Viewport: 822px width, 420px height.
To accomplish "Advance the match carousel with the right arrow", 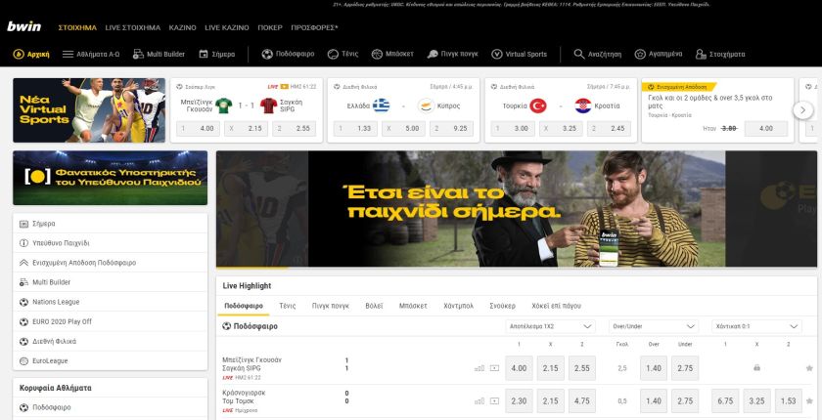I will pos(802,109).
